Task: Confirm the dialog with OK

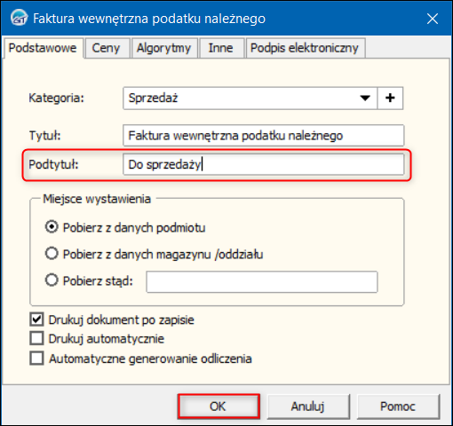Action: (219, 406)
